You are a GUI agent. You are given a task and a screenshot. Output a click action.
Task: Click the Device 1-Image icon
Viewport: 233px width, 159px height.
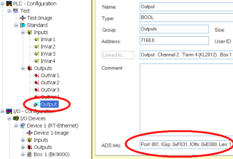(x=30, y=133)
